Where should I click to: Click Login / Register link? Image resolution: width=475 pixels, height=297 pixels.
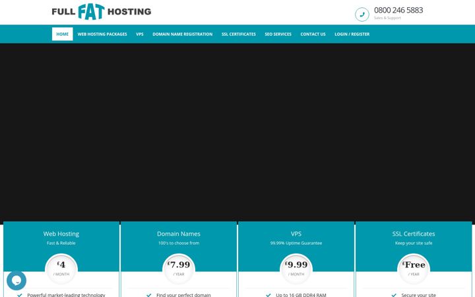352,34
